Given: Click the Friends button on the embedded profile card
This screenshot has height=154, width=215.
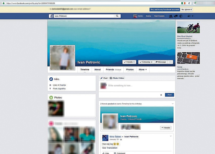Looking at the screenshot, I should pos(166,128).
